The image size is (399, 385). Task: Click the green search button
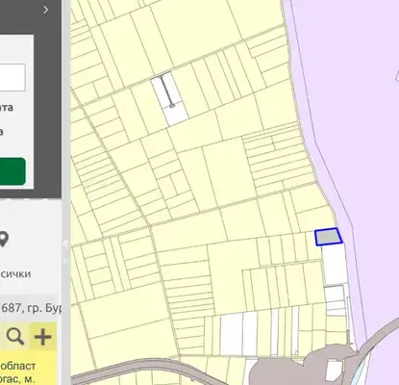point(12,171)
